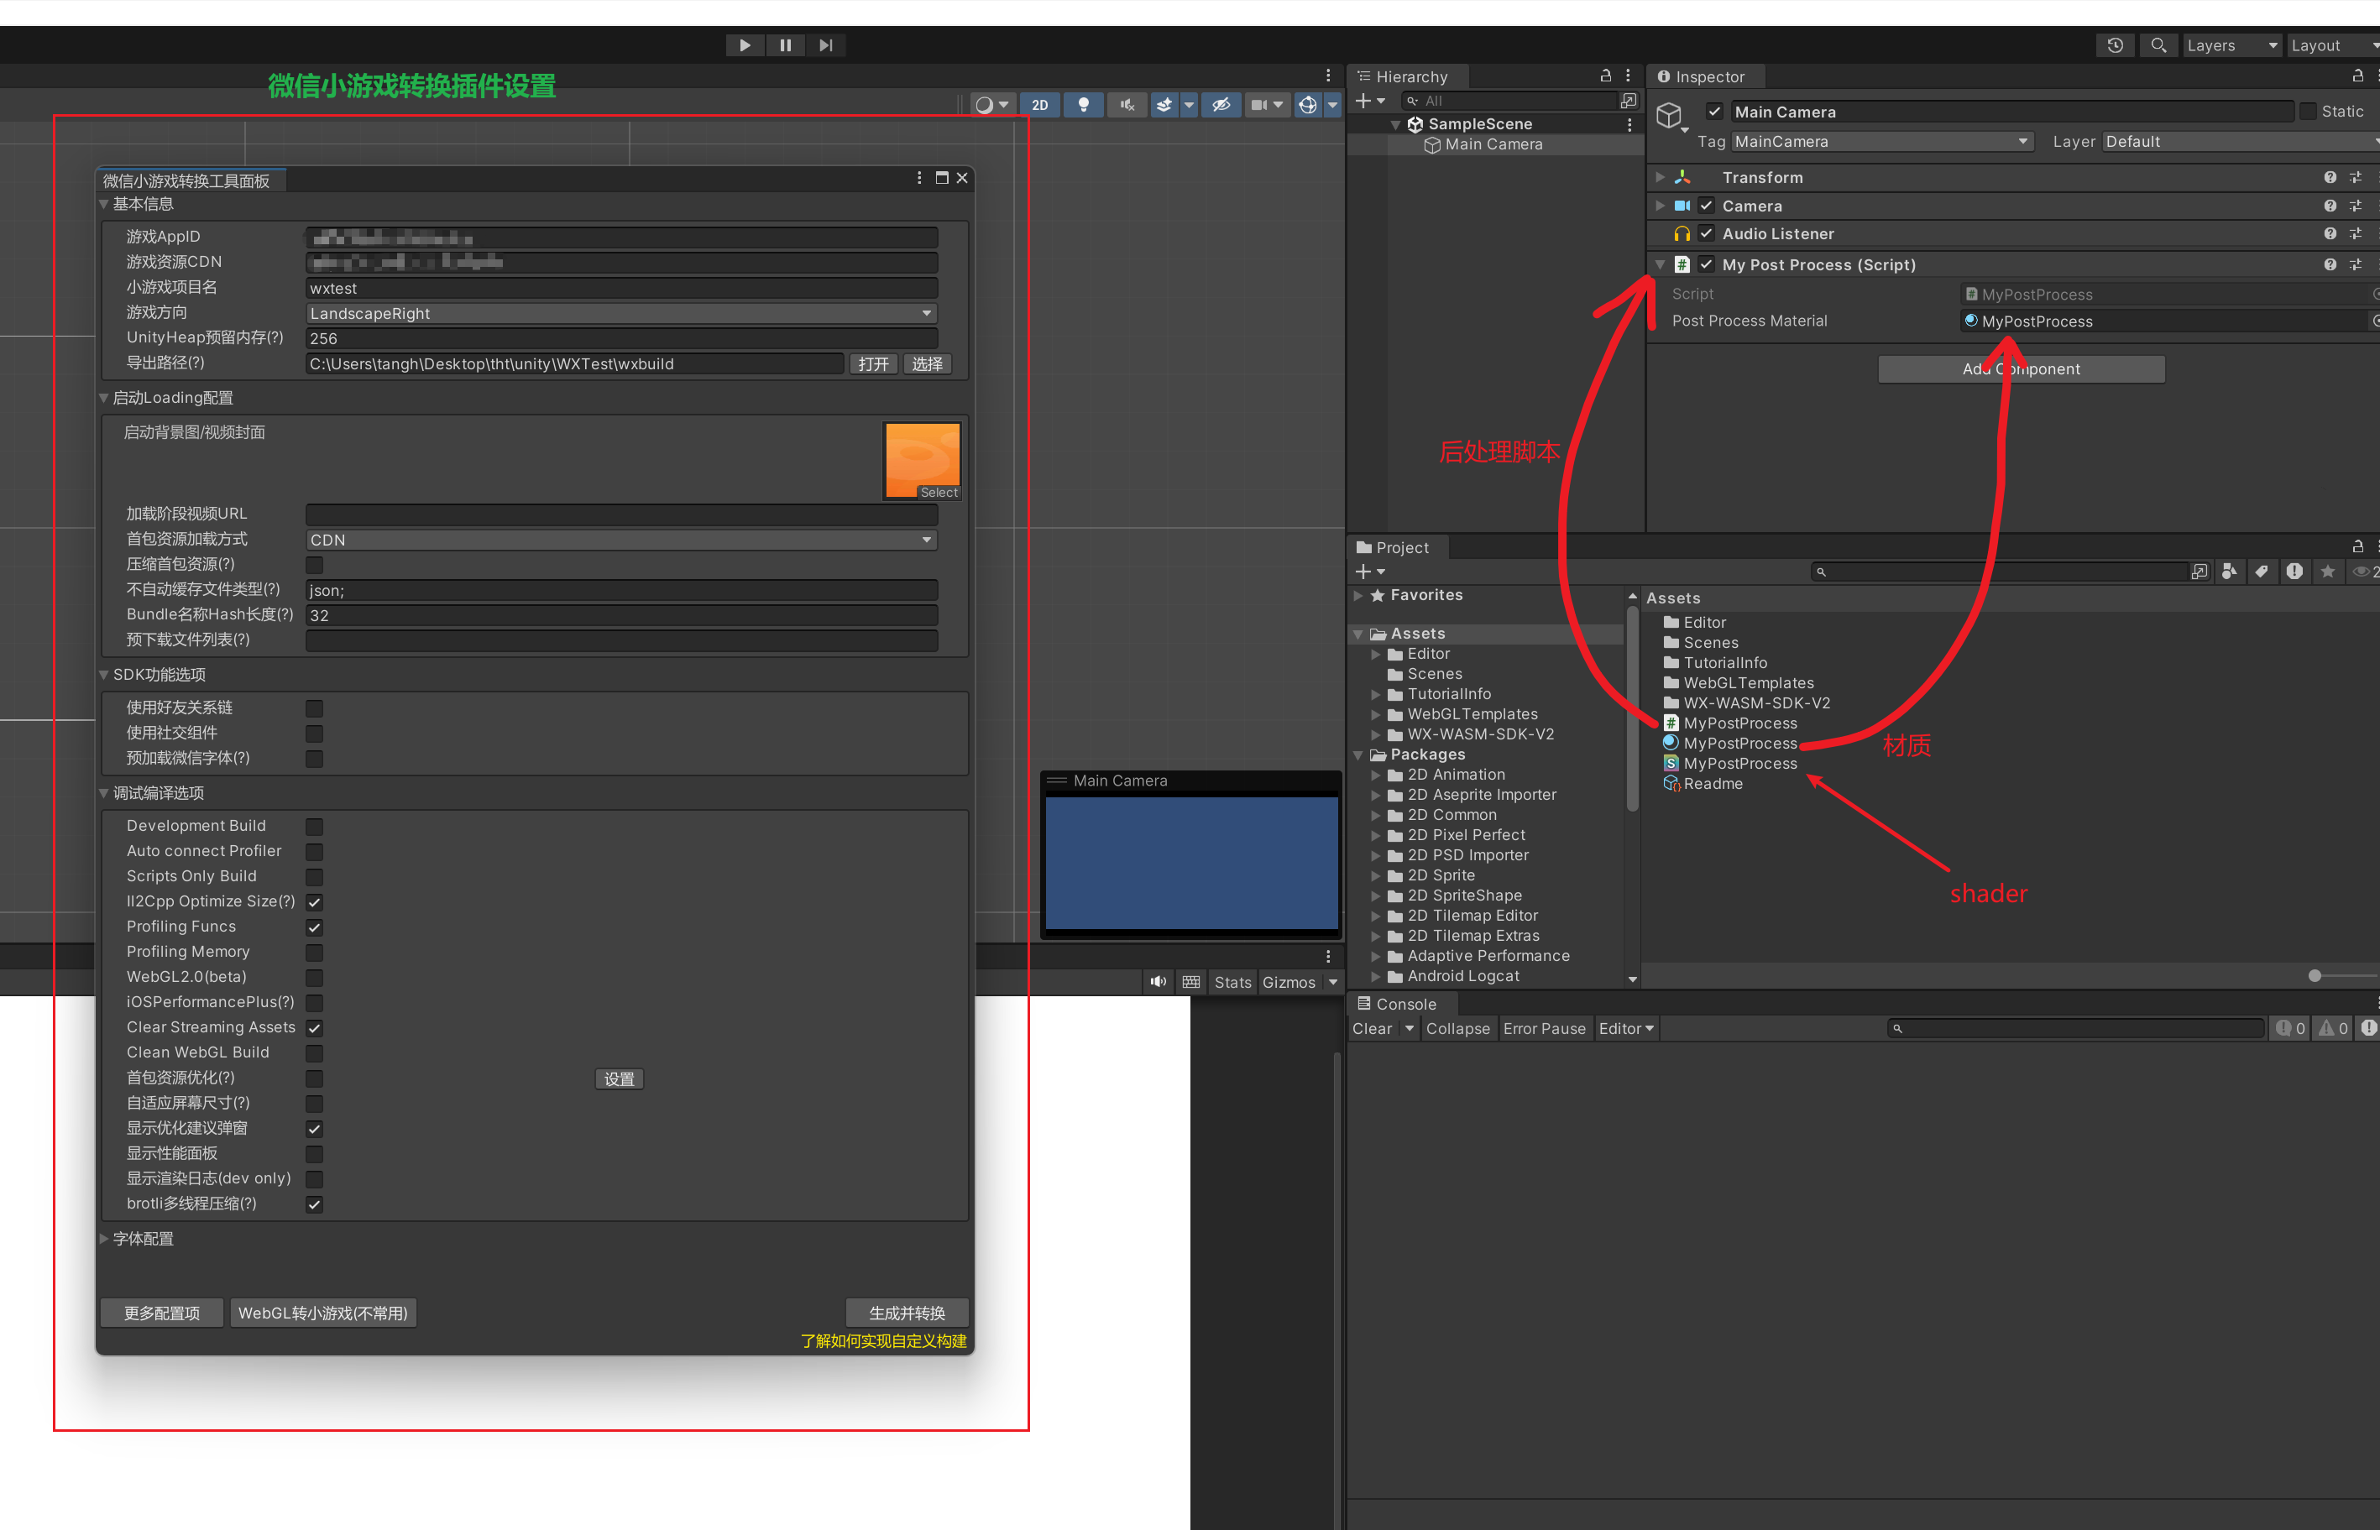Click the Project favorites star icon
Viewport: 2380px width, 1530px height.
(2327, 572)
